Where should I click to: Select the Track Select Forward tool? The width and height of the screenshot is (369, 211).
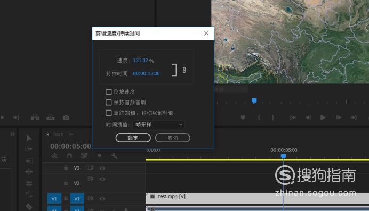28,149
